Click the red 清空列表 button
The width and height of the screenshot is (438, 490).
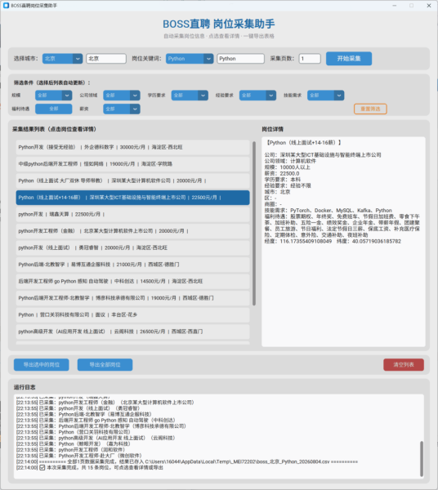(x=404, y=365)
